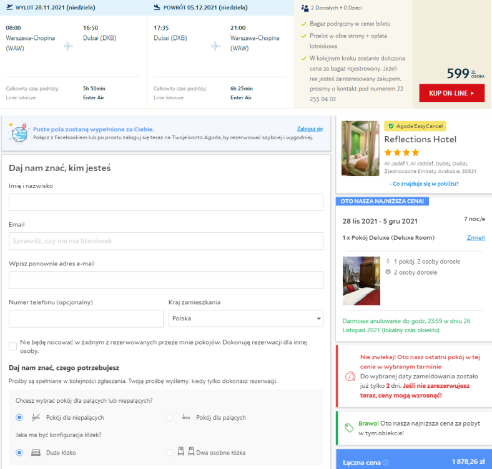Click the red clock urgency icon
The width and height of the screenshot is (492, 469).
tap(350, 376)
